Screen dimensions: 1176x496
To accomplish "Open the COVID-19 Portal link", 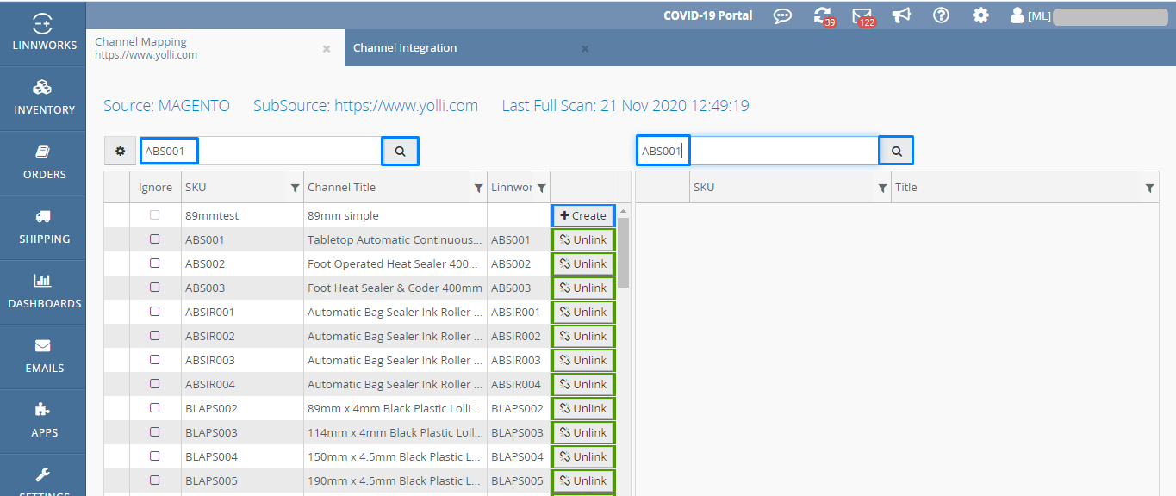I will click(707, 15).
